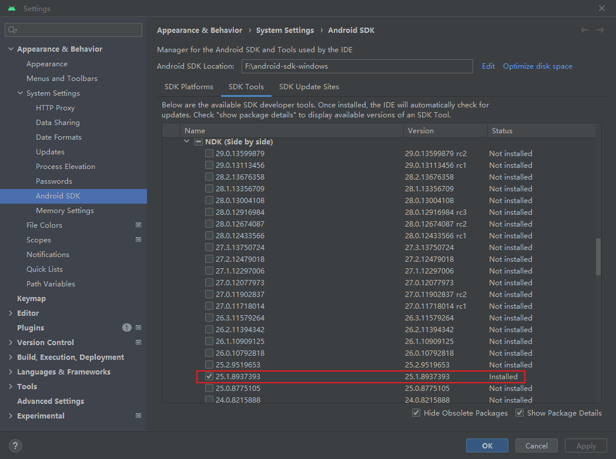
Task: Click the 'Installed' status for NDK 25.1.8937393
Action: click(503, 377)
